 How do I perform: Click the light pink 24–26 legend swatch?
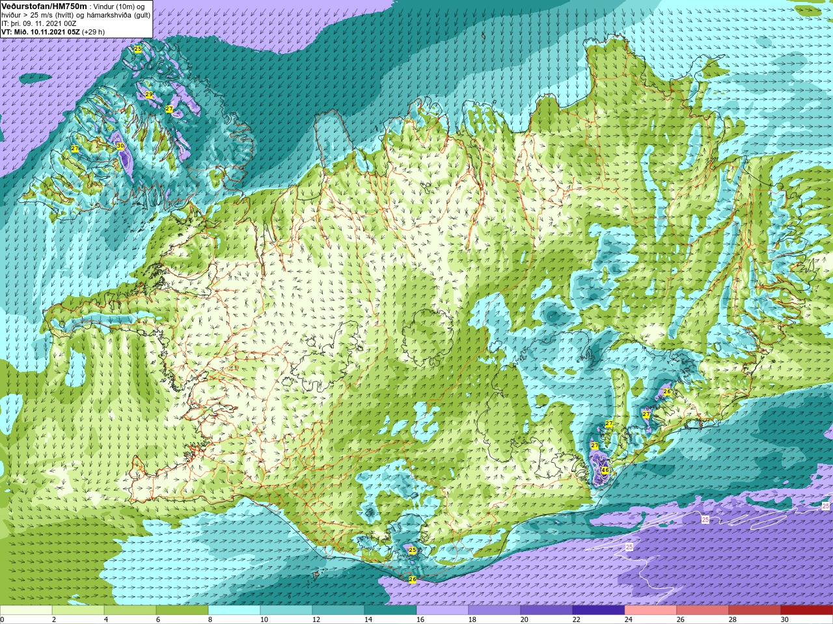tap(651, 610)
